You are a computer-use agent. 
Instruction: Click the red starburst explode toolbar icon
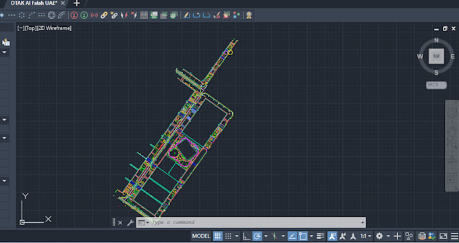click(227, 15)
